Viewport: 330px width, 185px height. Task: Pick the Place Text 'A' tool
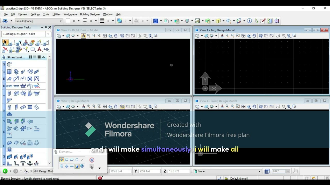(39, 49)
